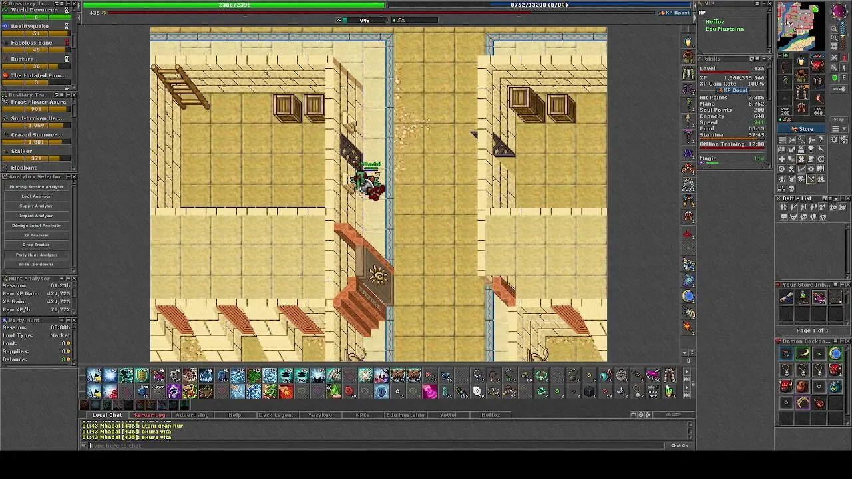Toggle the green shield defense mode

click(835, 78)
